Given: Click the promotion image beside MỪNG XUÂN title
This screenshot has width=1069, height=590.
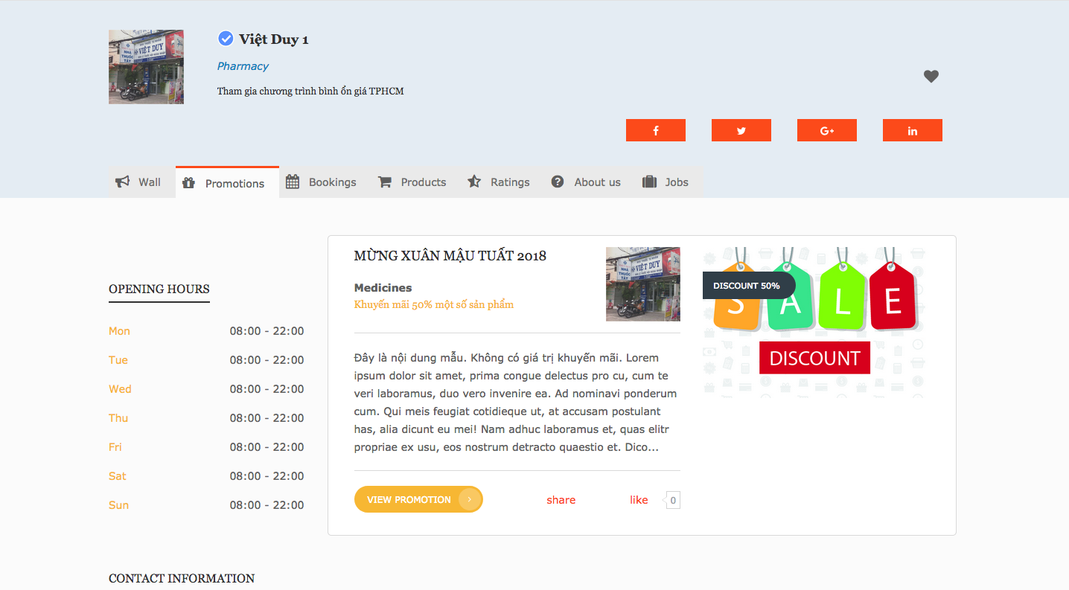Looking at the screenshot, I should pyautogui.click(x=642, y=284).
